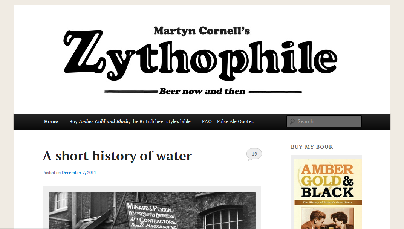The width and height of the screenshot is (404, 229).
Task: Click the search magnifier icon
Action: [x=292, y=121]
